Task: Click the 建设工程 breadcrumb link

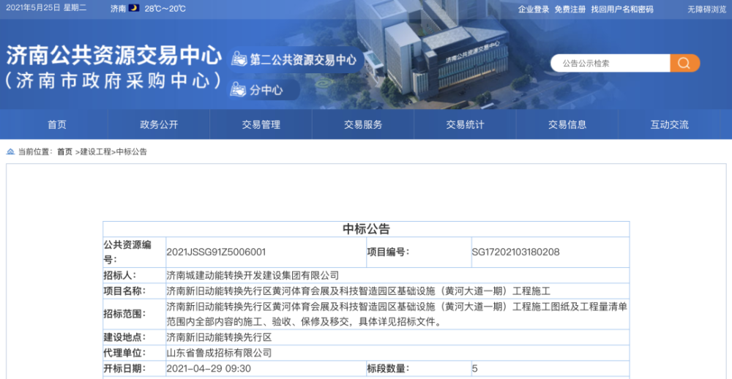Action: tap(96, 151)
